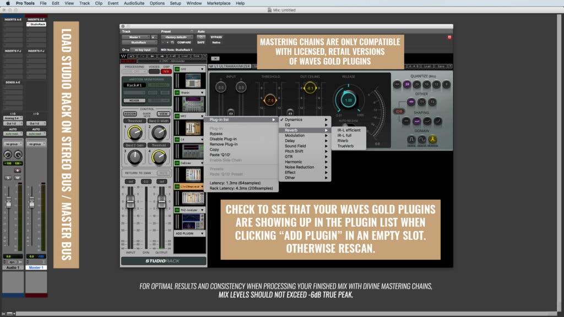This screenshot has height=317, width=564.
Task: Click the ASSIGN button in Control section
Action: (x=130, y=113)
